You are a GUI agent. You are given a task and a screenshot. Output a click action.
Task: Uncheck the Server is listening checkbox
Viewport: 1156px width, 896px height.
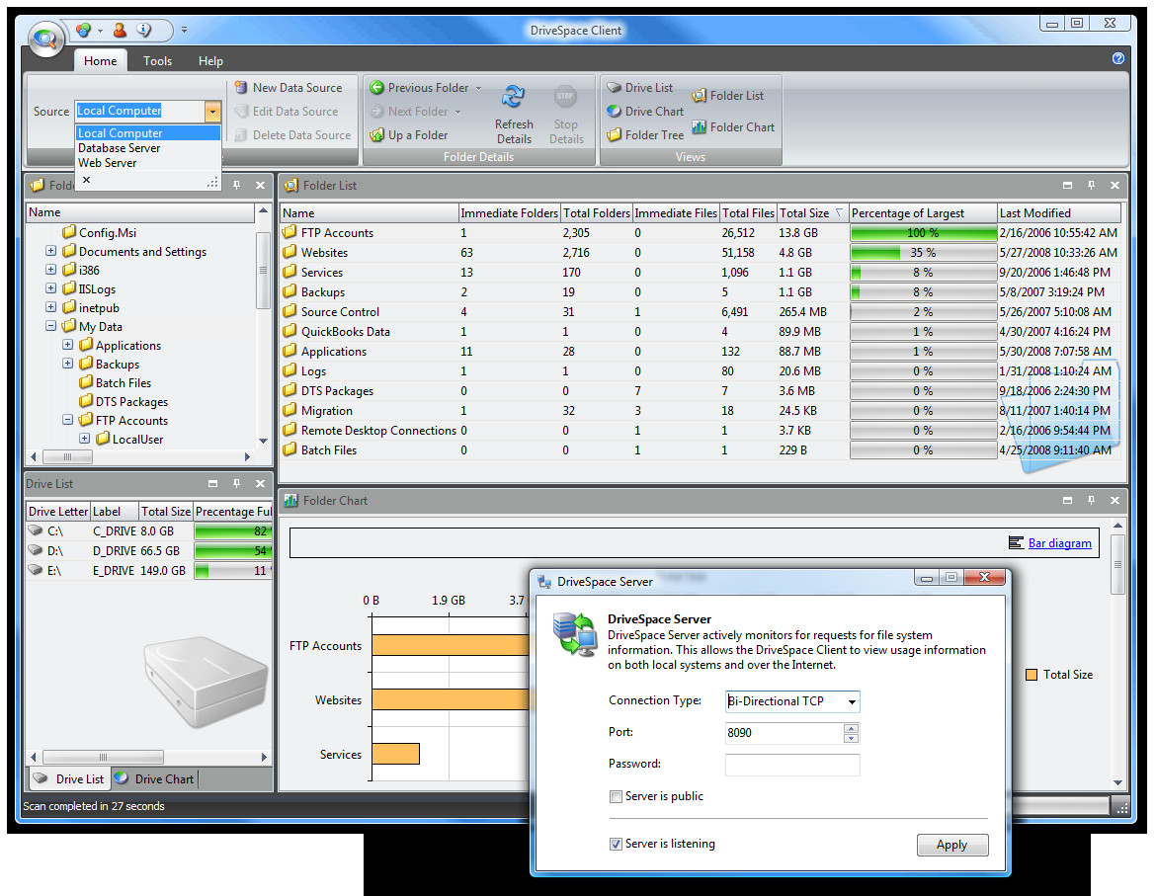(616, 845)
